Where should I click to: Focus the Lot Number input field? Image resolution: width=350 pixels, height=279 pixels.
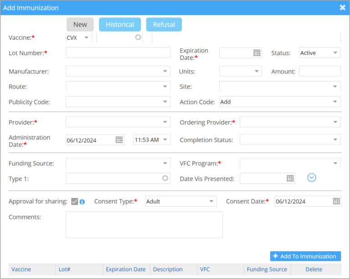coord(118,52)
